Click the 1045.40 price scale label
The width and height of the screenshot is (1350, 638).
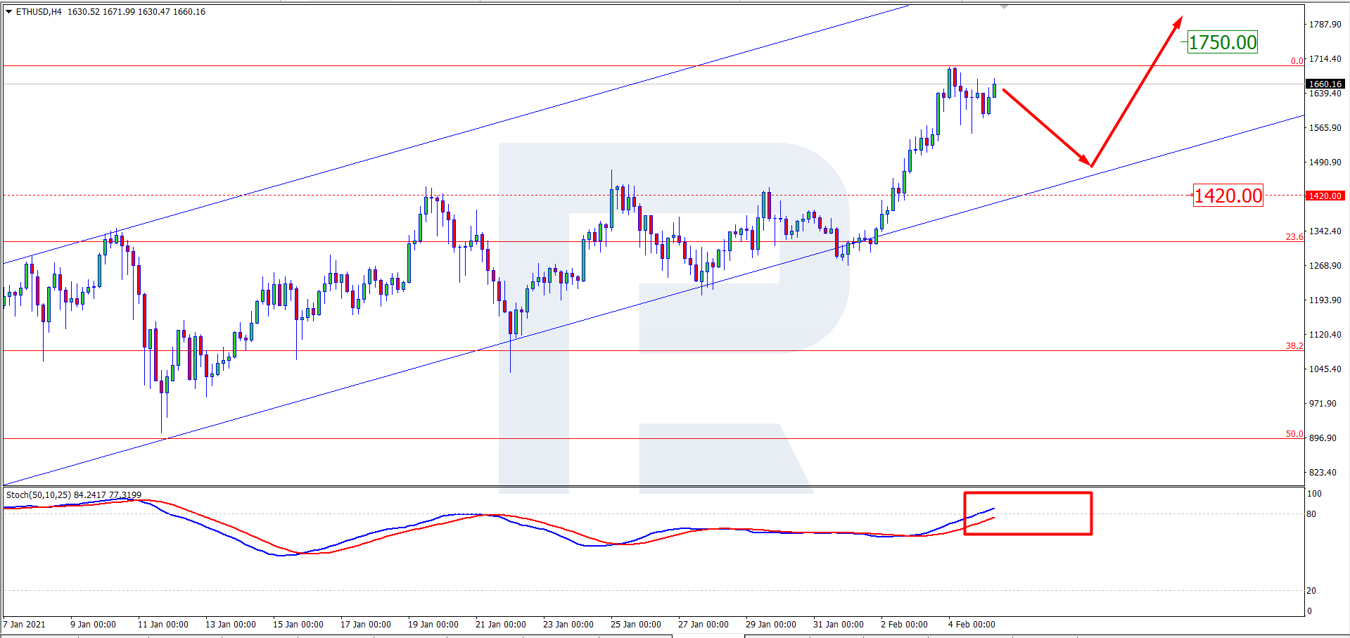click(1325, 369)
